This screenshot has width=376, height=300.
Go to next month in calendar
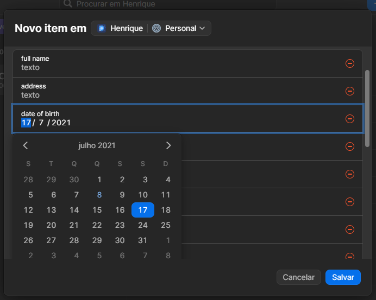click(x=168, y=145)
